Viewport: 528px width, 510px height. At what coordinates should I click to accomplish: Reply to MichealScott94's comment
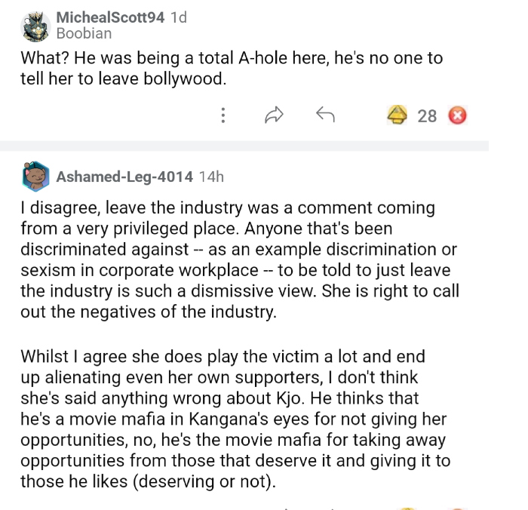[x=324, y=115]
